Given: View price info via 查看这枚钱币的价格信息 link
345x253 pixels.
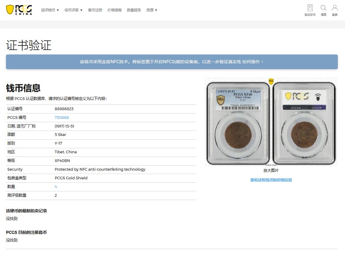Looking at the screenshot, I should 271,180.
